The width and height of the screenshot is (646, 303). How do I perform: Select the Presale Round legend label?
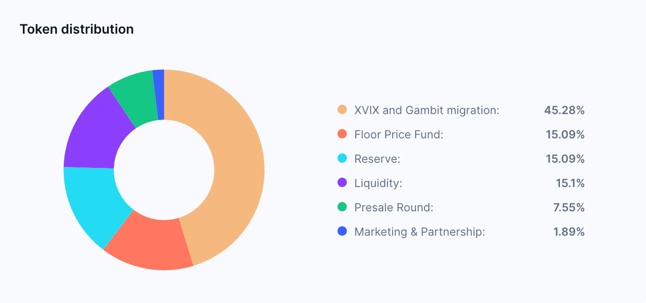pos(394,208)
